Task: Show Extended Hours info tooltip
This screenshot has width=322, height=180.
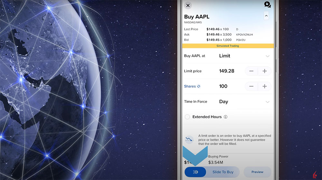Action: pos(225,117)
